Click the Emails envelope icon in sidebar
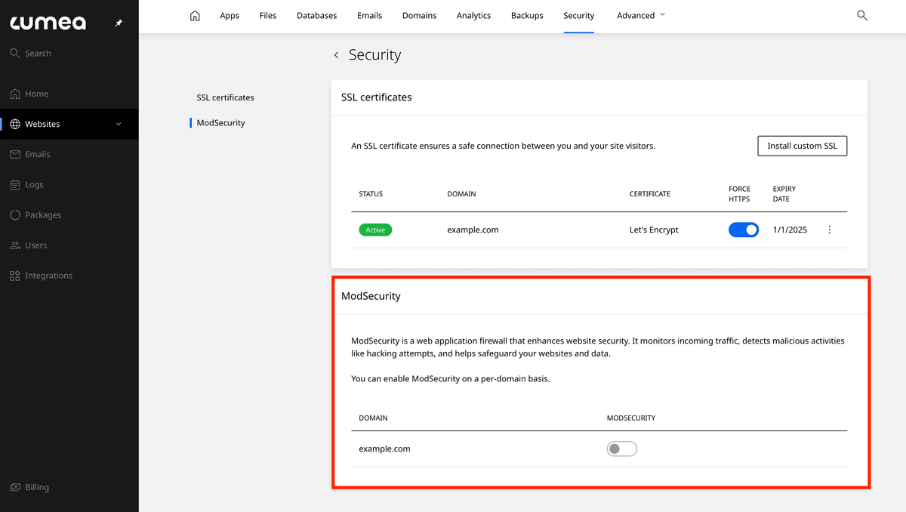906x512 pixels. coord(15,154)
